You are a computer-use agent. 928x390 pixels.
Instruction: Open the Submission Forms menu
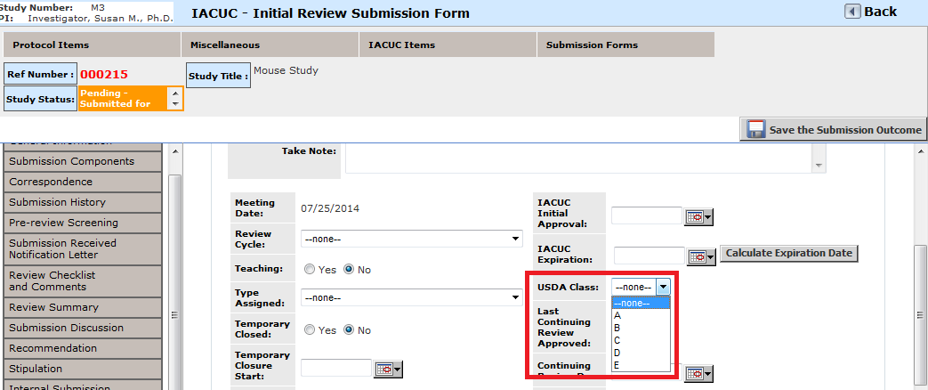625,45
